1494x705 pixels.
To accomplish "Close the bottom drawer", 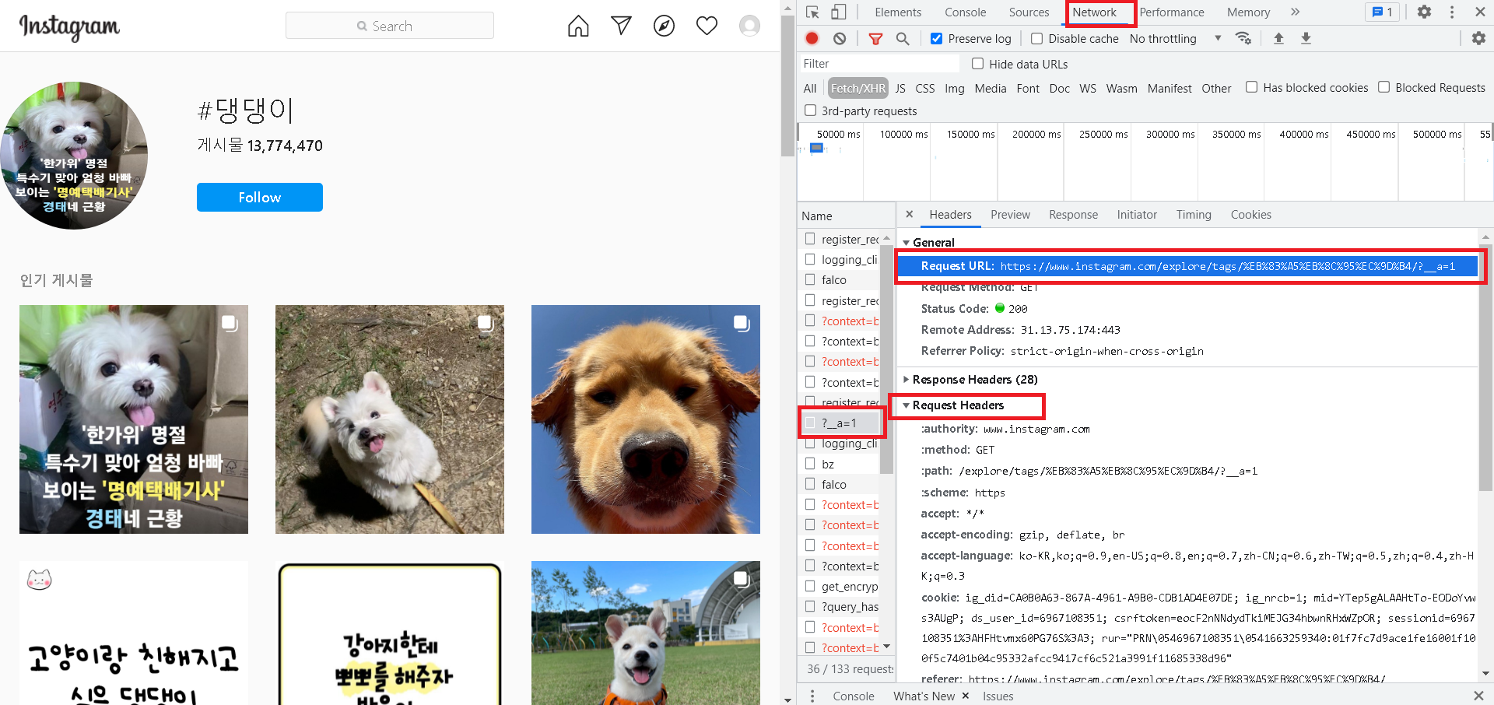I will (x=1478, y=696).
